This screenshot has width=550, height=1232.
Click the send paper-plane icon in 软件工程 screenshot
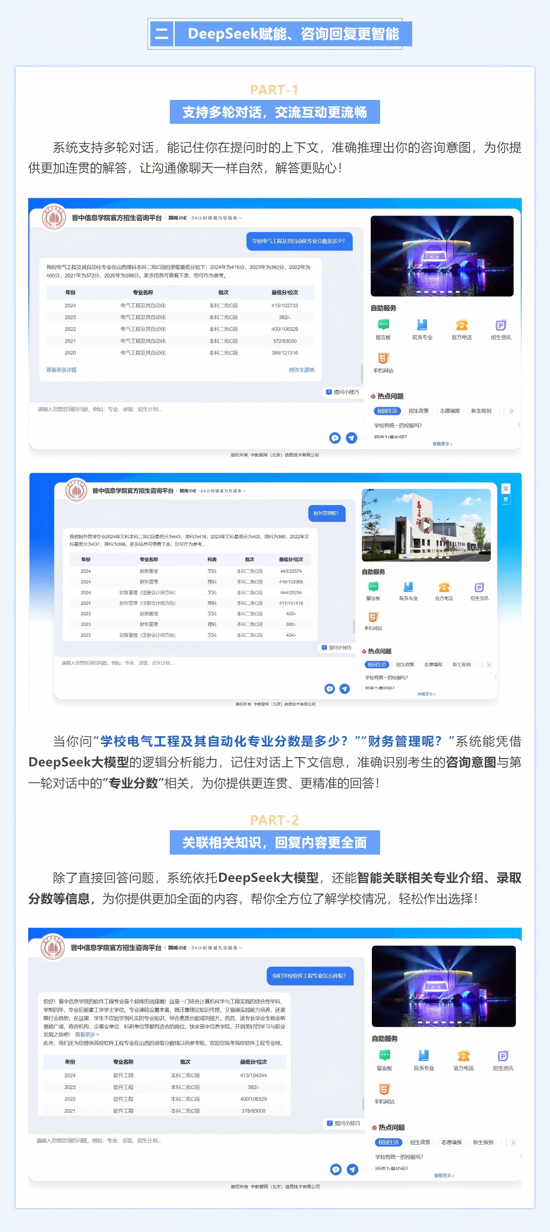[352, 1169]
